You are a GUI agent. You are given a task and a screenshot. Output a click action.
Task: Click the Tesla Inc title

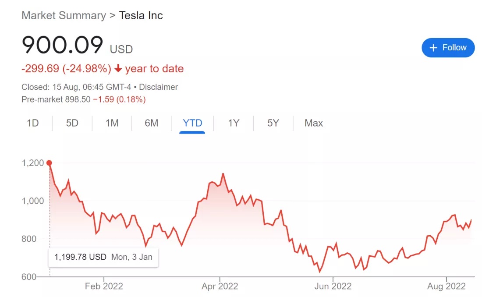click(141, 15)
